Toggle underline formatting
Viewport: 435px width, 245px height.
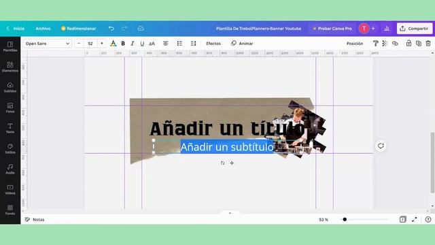[142, 44]
